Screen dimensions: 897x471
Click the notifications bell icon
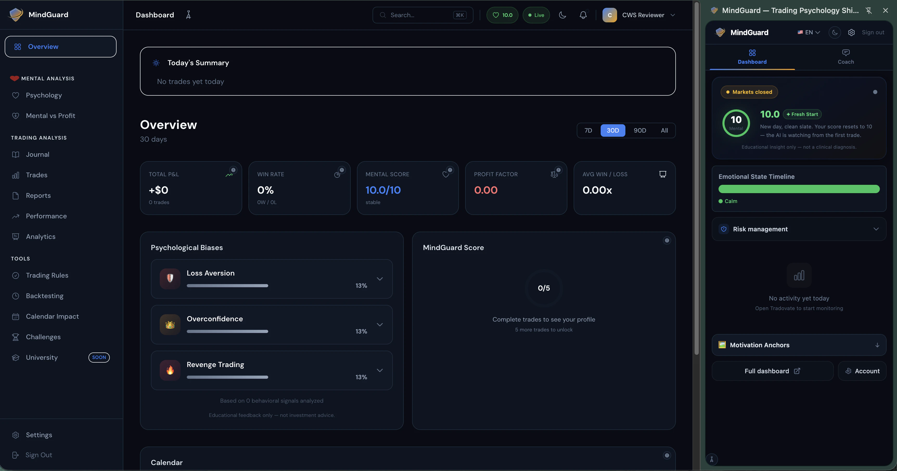583,15
